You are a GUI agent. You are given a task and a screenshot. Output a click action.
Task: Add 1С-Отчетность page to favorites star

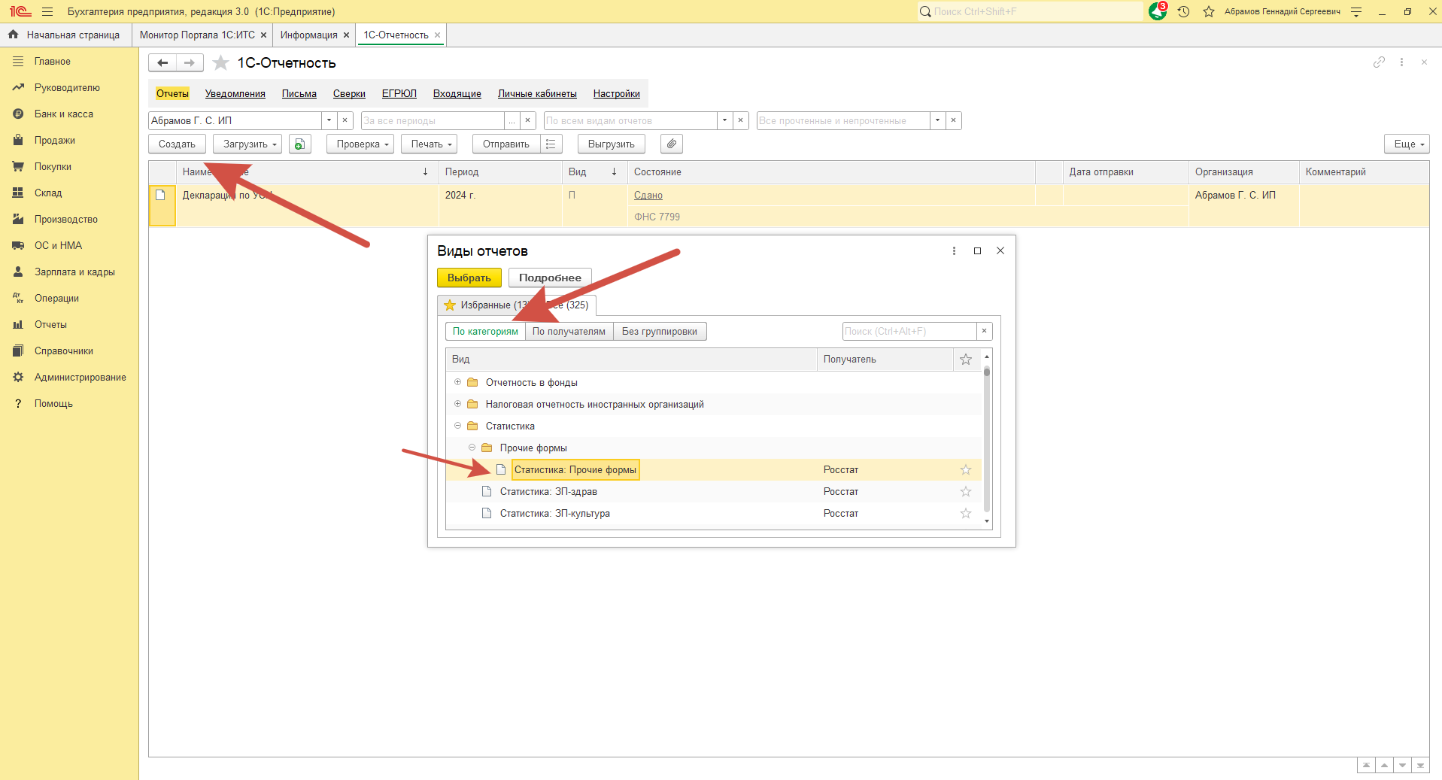click(x=220, y=63)
